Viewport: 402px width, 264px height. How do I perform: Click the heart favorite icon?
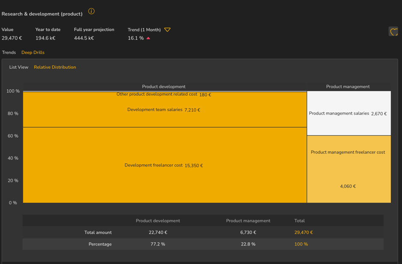coord(393,32)
